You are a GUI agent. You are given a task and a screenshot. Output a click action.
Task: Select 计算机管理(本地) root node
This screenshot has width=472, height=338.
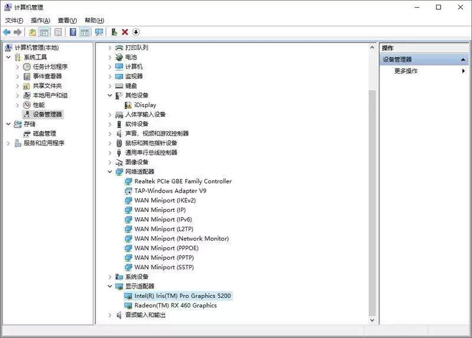37,48
